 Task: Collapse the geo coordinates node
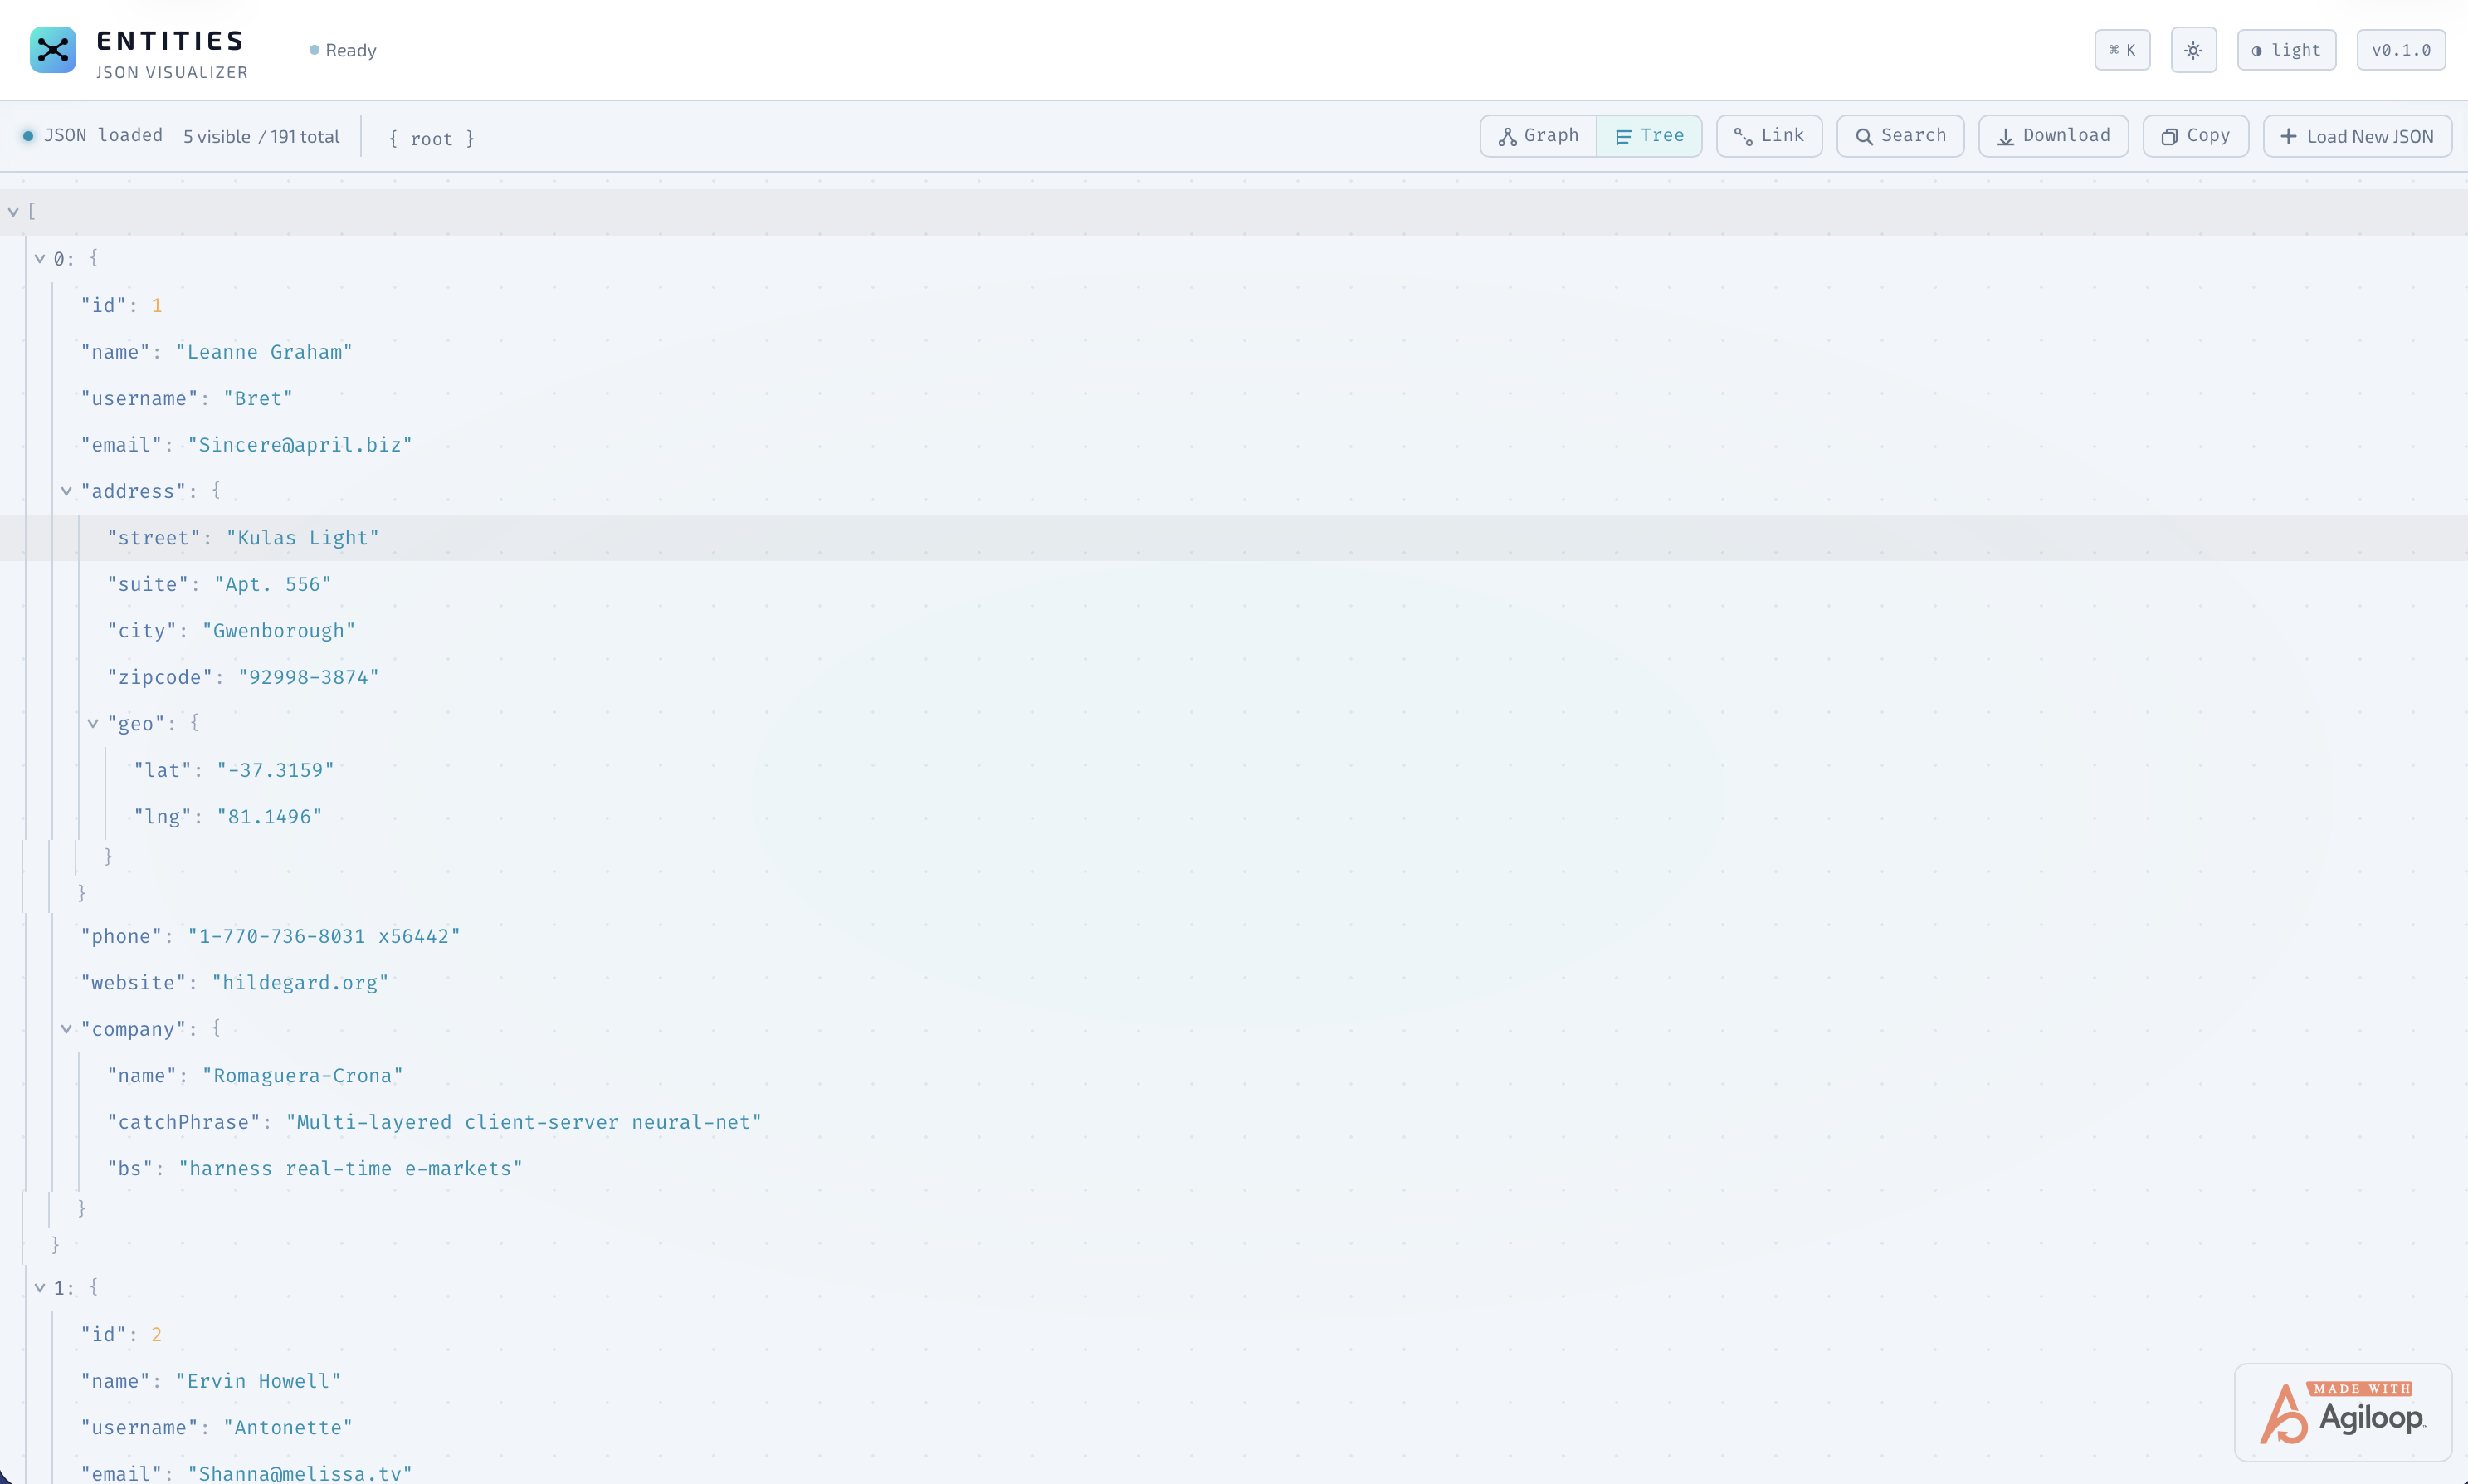93,723
